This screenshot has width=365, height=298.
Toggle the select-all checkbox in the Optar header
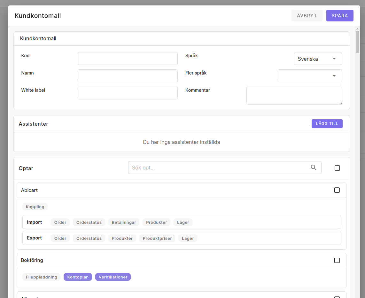click(337, 168)
